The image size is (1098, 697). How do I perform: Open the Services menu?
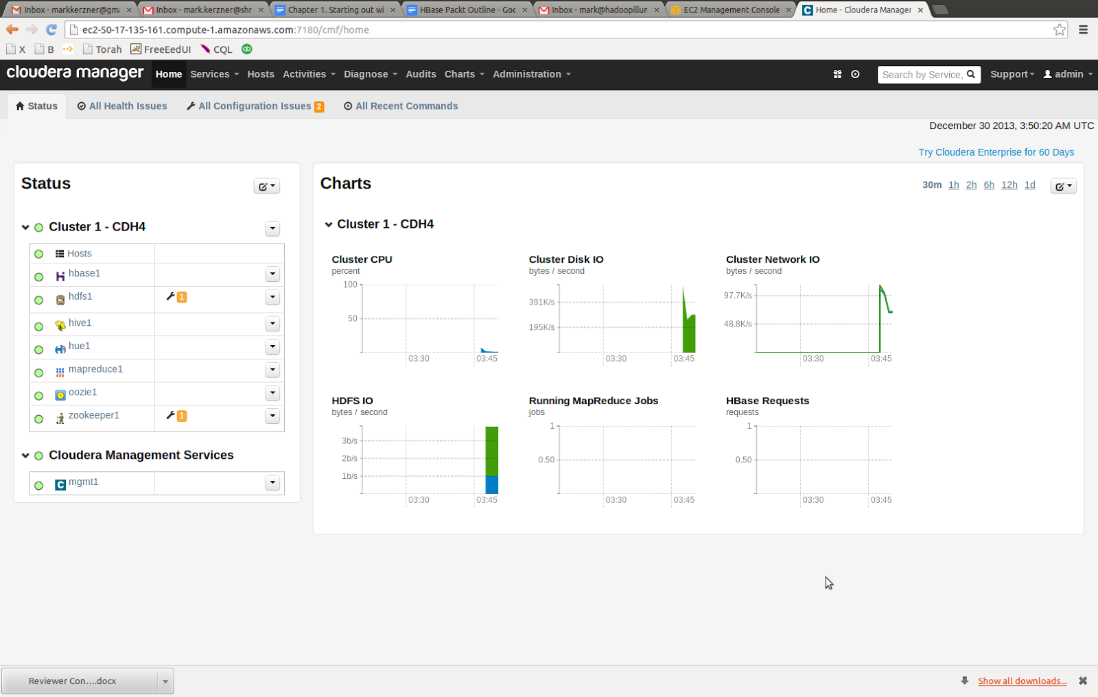[x=215, y=74]
